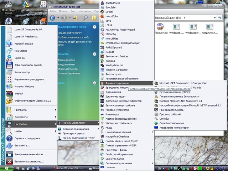Viewport: 228px width, 171px height.
Task: Expand Найти submenu
Action: 31,131
